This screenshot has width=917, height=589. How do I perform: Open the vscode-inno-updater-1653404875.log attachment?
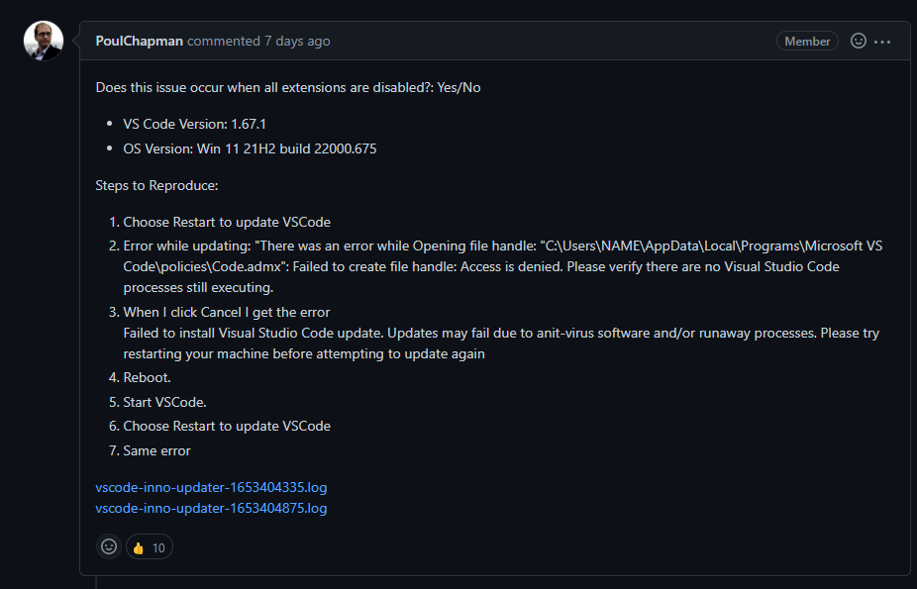[211, 508]
